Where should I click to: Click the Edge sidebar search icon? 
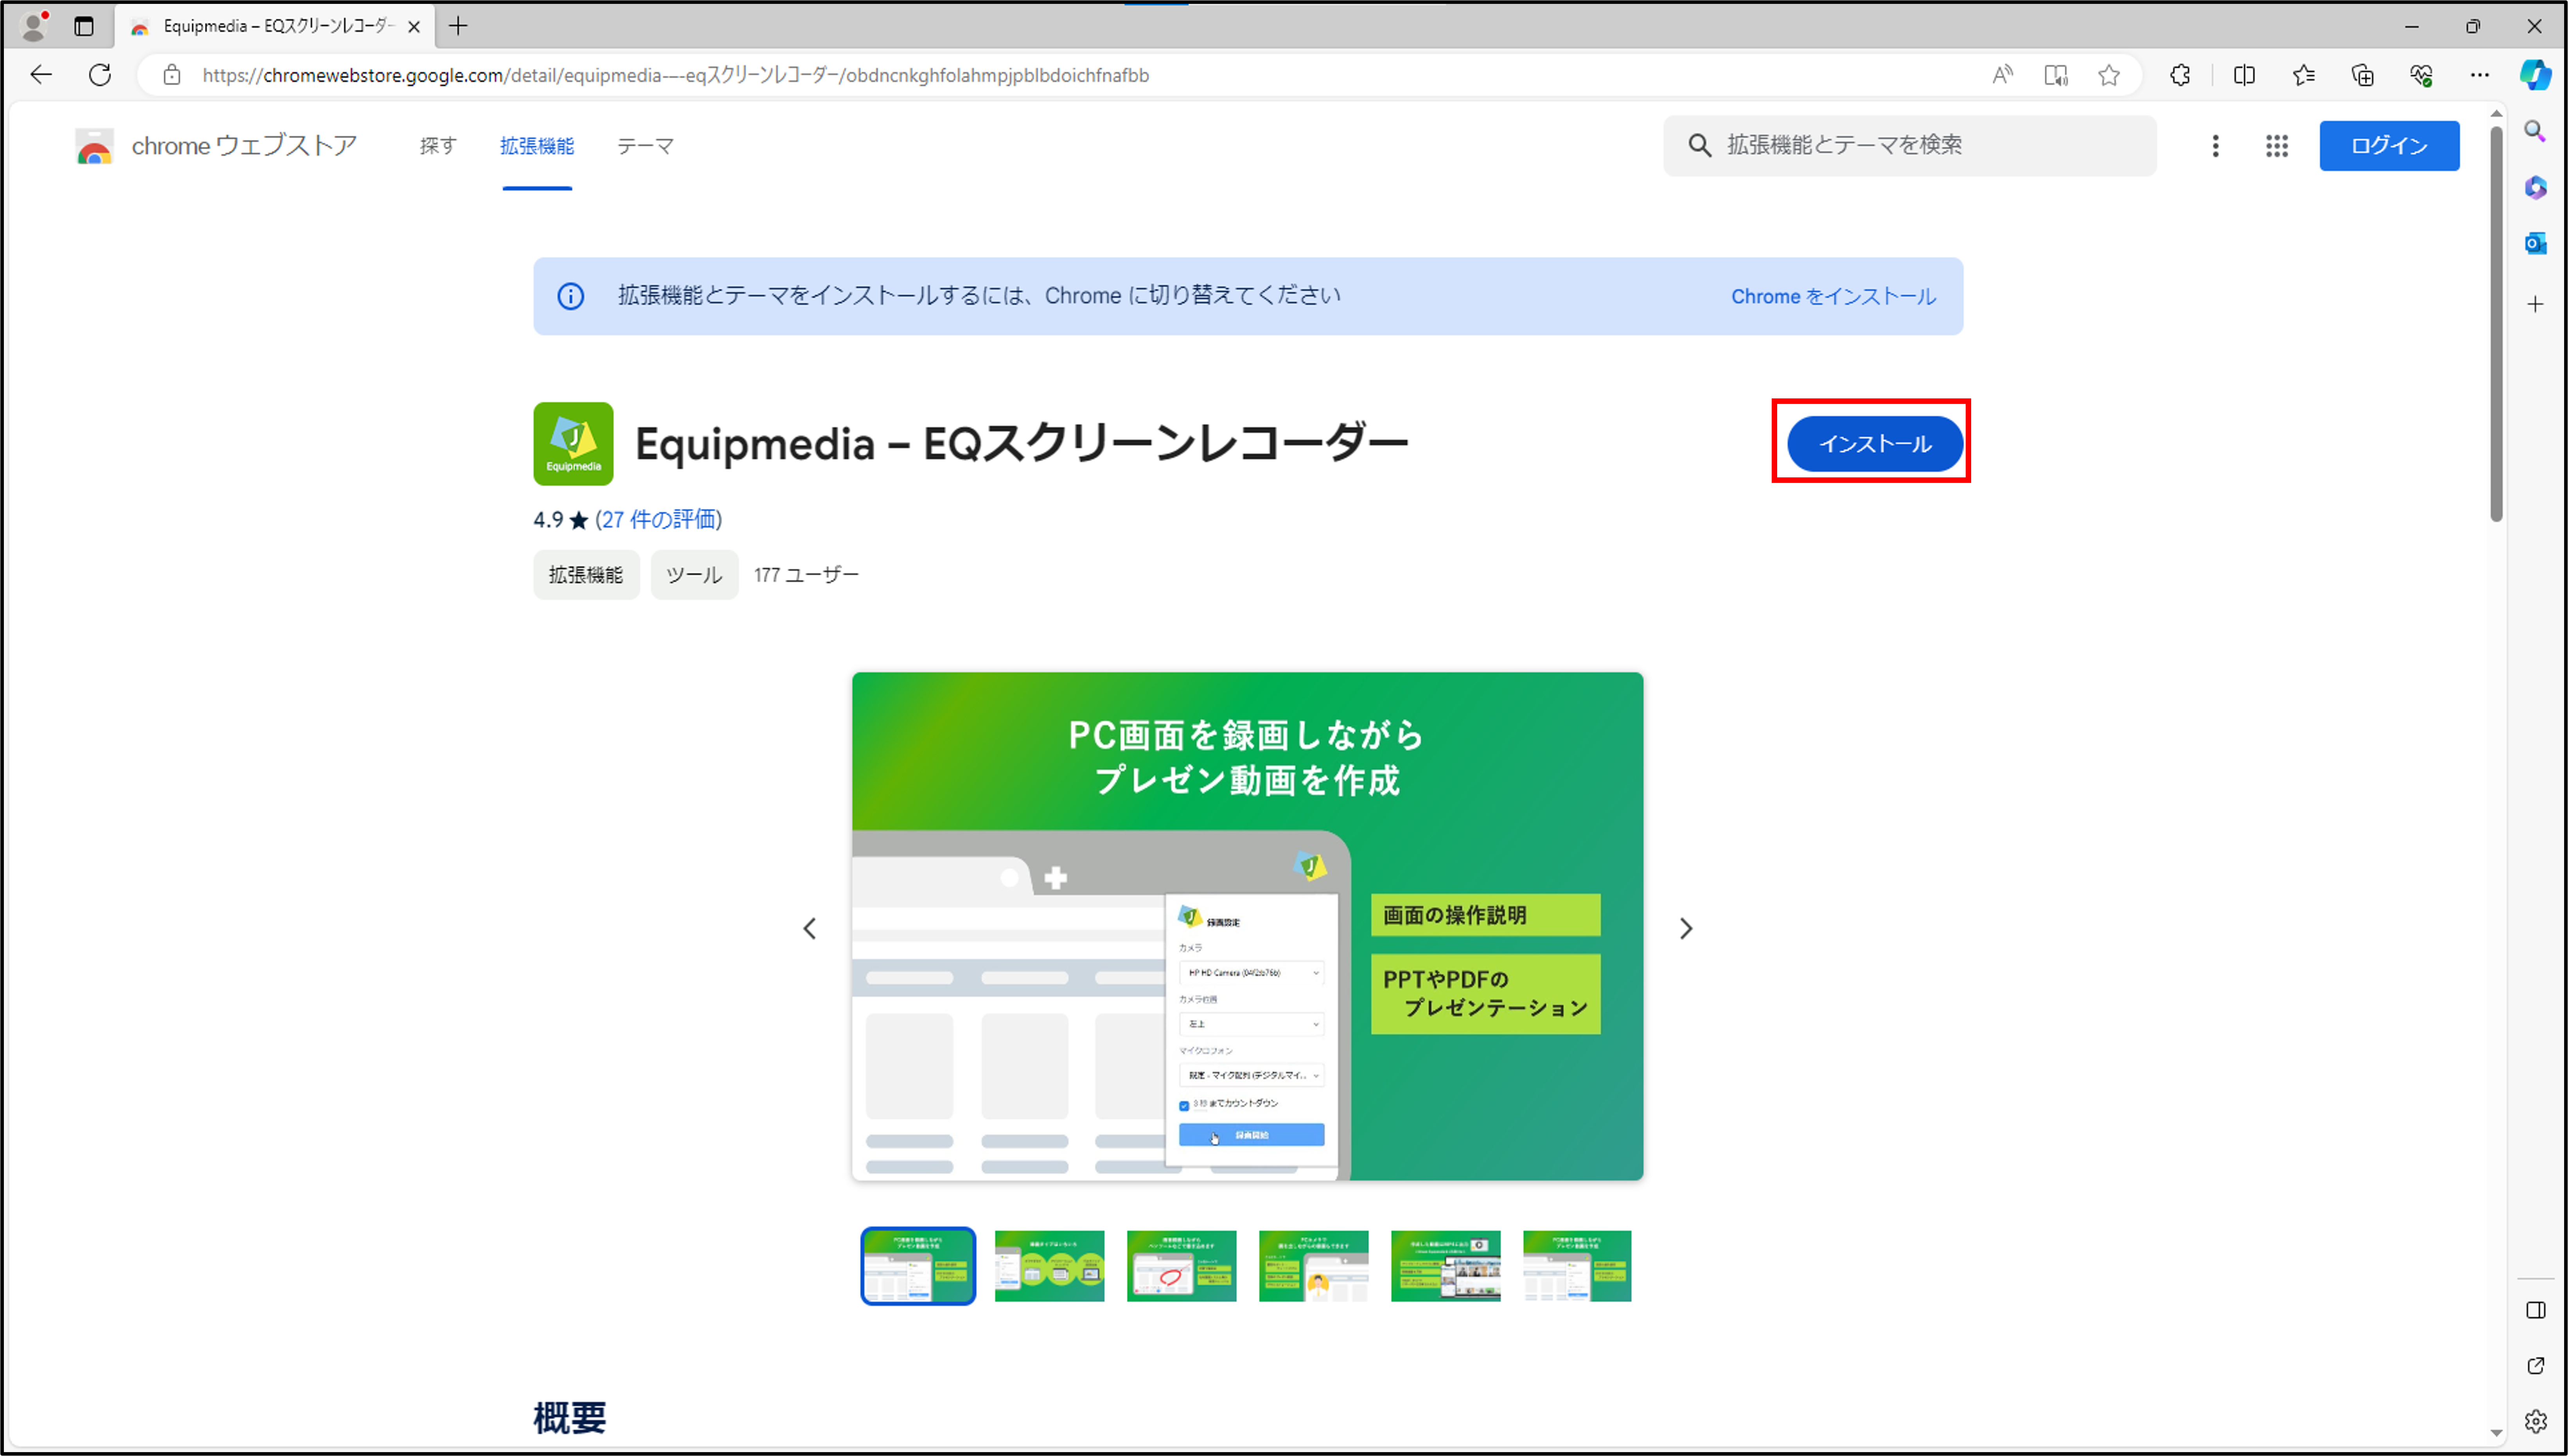coord(2535,131)
